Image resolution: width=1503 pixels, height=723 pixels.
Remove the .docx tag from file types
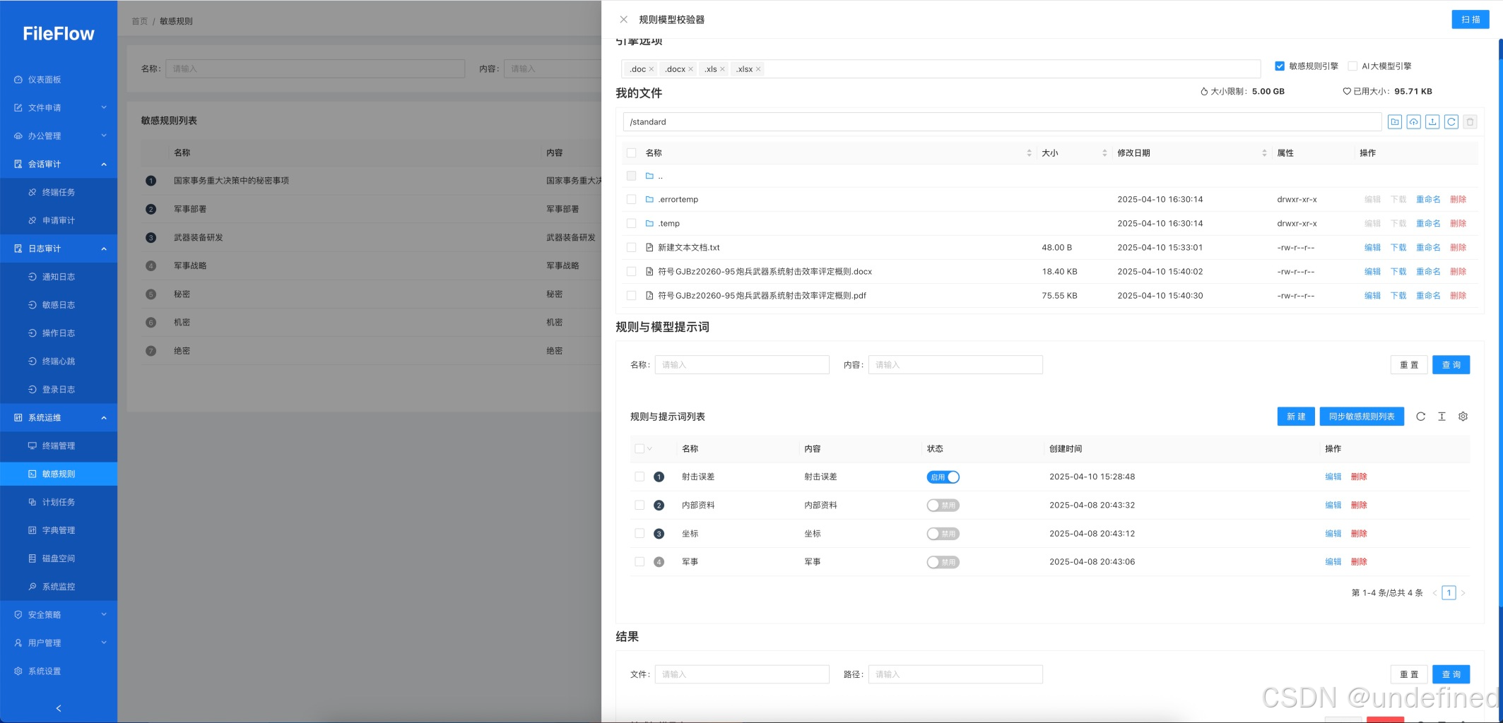coord(690,69)
